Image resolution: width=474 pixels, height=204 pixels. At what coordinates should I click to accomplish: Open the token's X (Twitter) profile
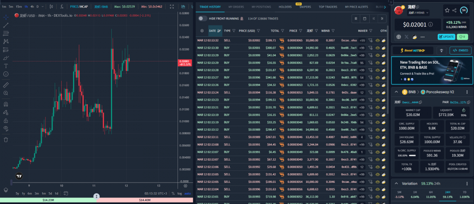tap(407, 37)
